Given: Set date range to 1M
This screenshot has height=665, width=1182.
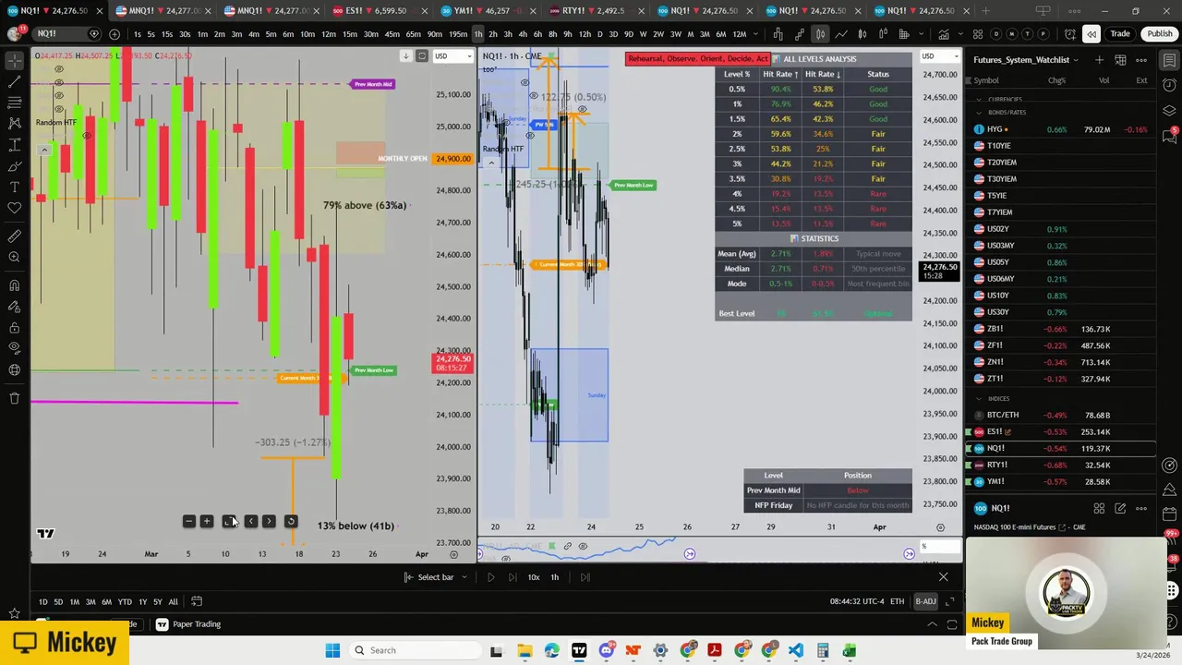Looking at the screenshot, I should tap(75, 602).
